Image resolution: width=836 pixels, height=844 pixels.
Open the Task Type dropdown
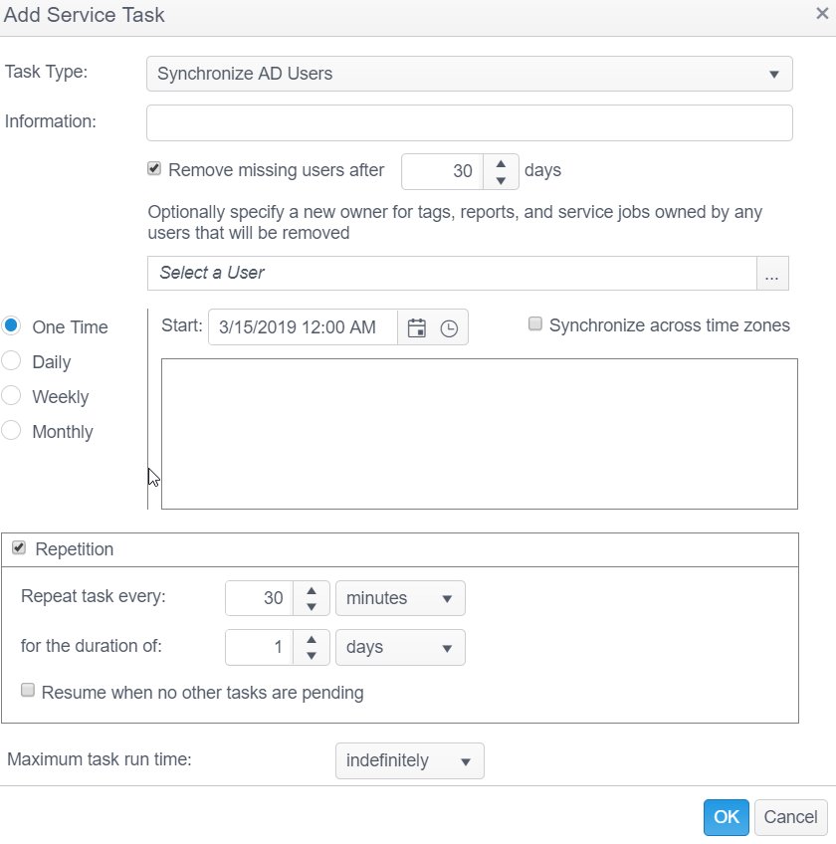click(469, 74)
